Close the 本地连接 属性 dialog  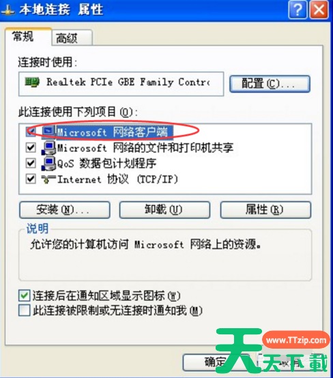pyautogui.click(x=319, y=10)
